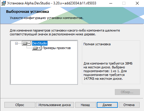Click text Укажите конфигурацию установки компонентов
Screen dimensions: 144x111
[46, 18]
